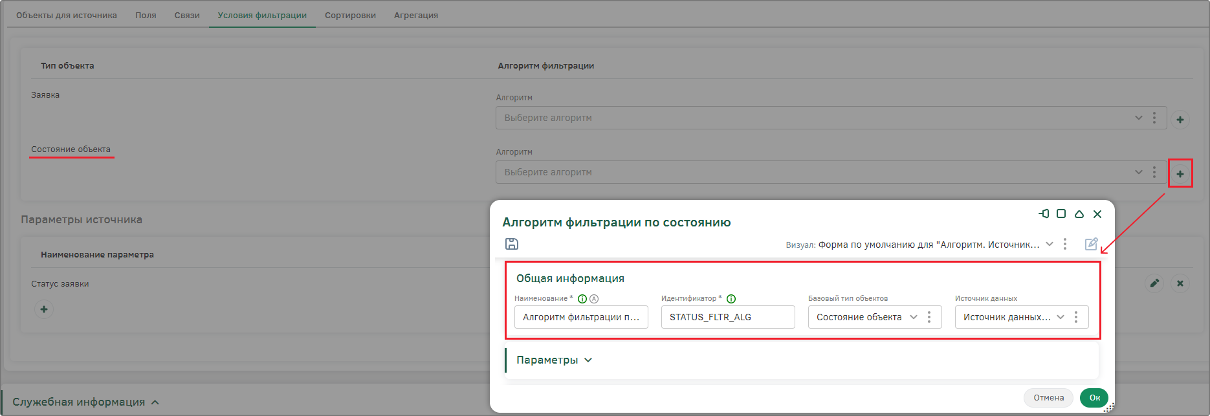This screenshot has width=1210, height=416.
Task: Add new algorithm for Состояние объекта row
Action: [1180, 174]
